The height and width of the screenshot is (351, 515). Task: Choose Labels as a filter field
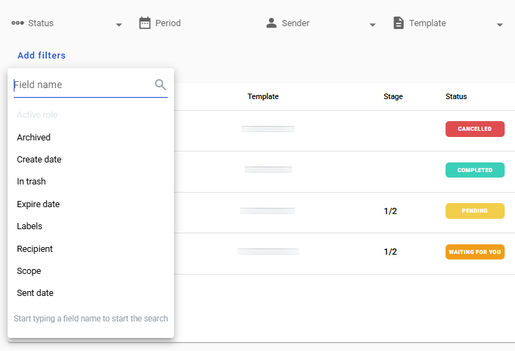[30, 226]
